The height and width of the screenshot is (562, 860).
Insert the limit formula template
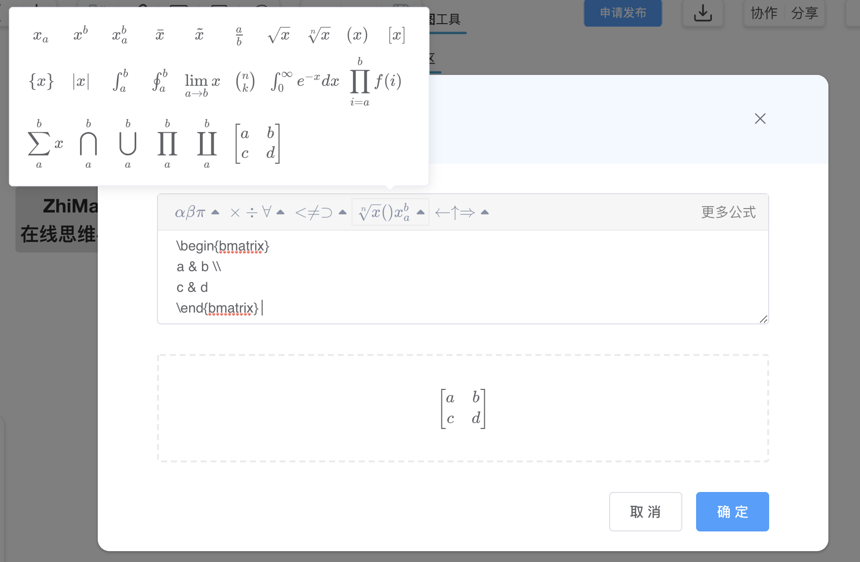[x=202, y=83]
